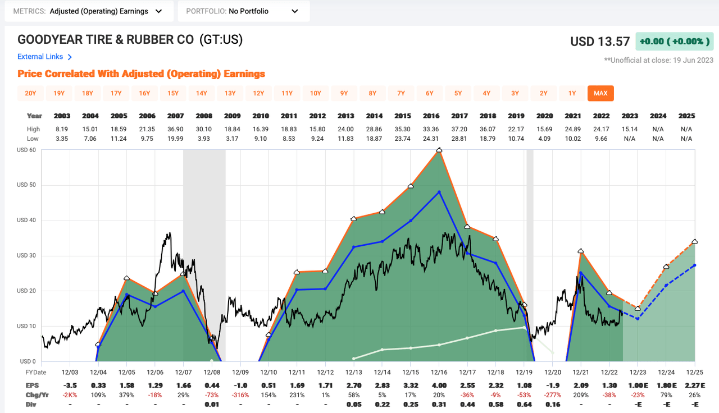719x413 pixels.
Task: Select the 19Y time range
Action: pyautogui.click(x=59, y=93)
